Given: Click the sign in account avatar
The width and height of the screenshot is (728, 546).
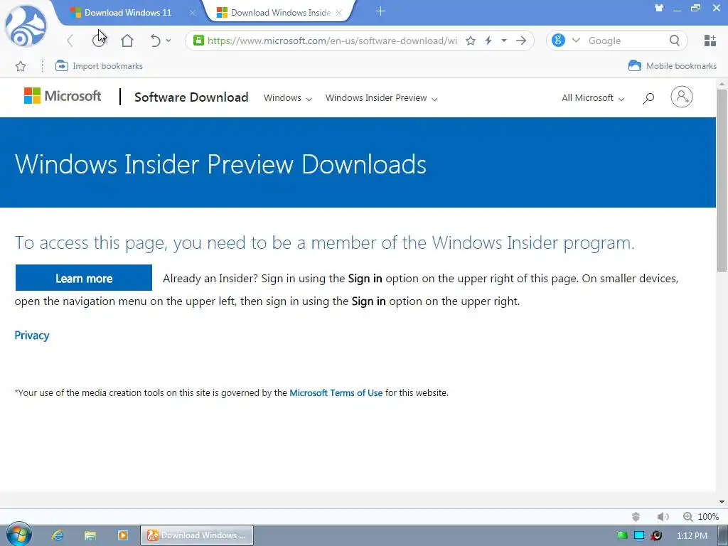Looking at the screenshot, I should 681,97.
